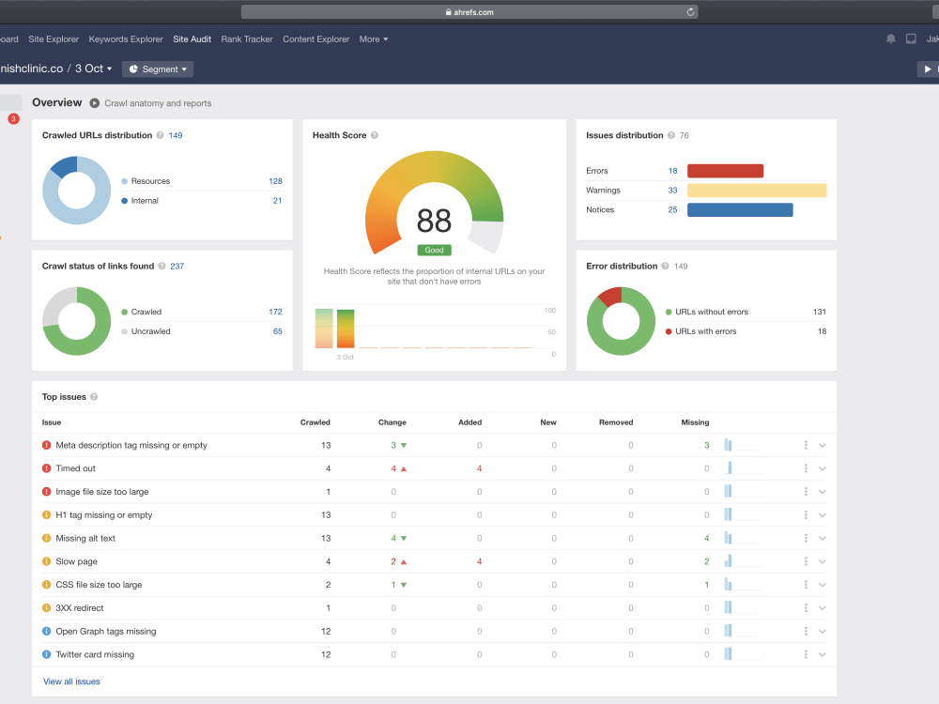This screenshot has width=939, height=704.
Task: Click warning icon for 3XX redirect
Action: click(47, 607)
